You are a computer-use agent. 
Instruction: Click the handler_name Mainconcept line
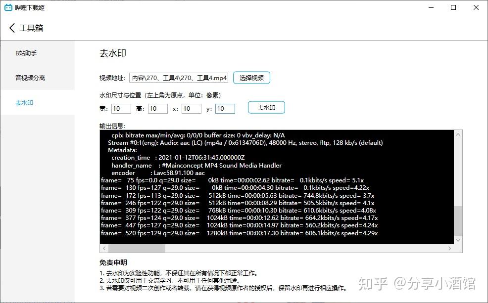coord(196,165)
